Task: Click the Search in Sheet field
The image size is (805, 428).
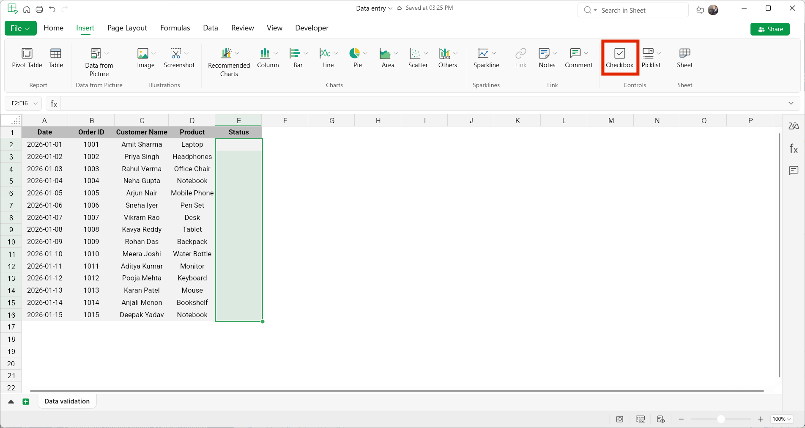Action: point(633,10)
